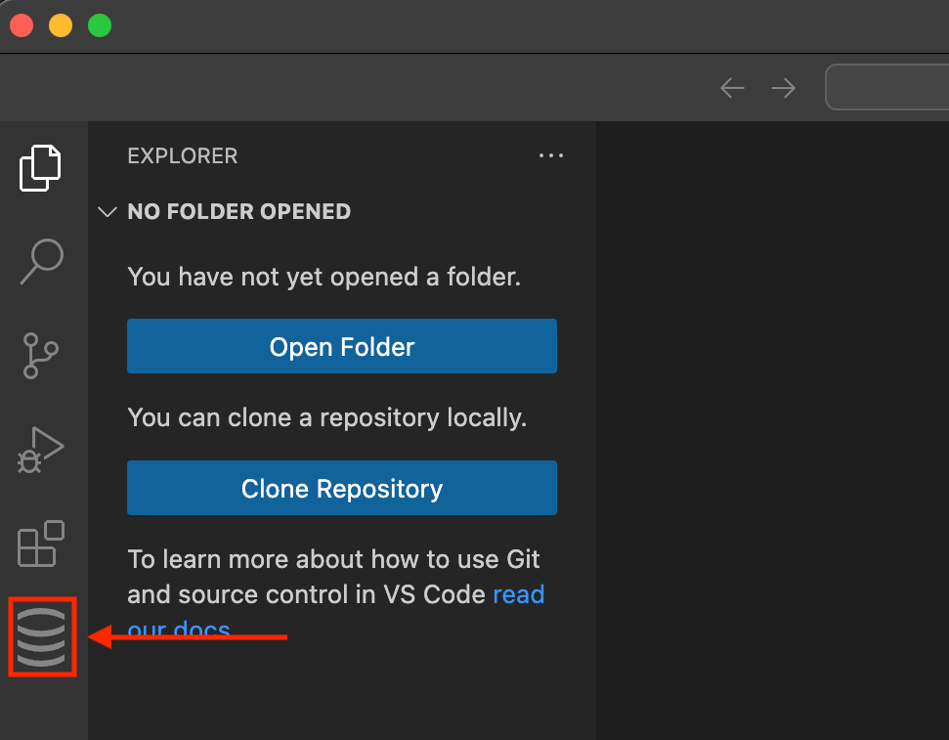Click the Go Forward arrow
Image resolution: width=949 pixels, height=740 pixels.
coord(783,88)
